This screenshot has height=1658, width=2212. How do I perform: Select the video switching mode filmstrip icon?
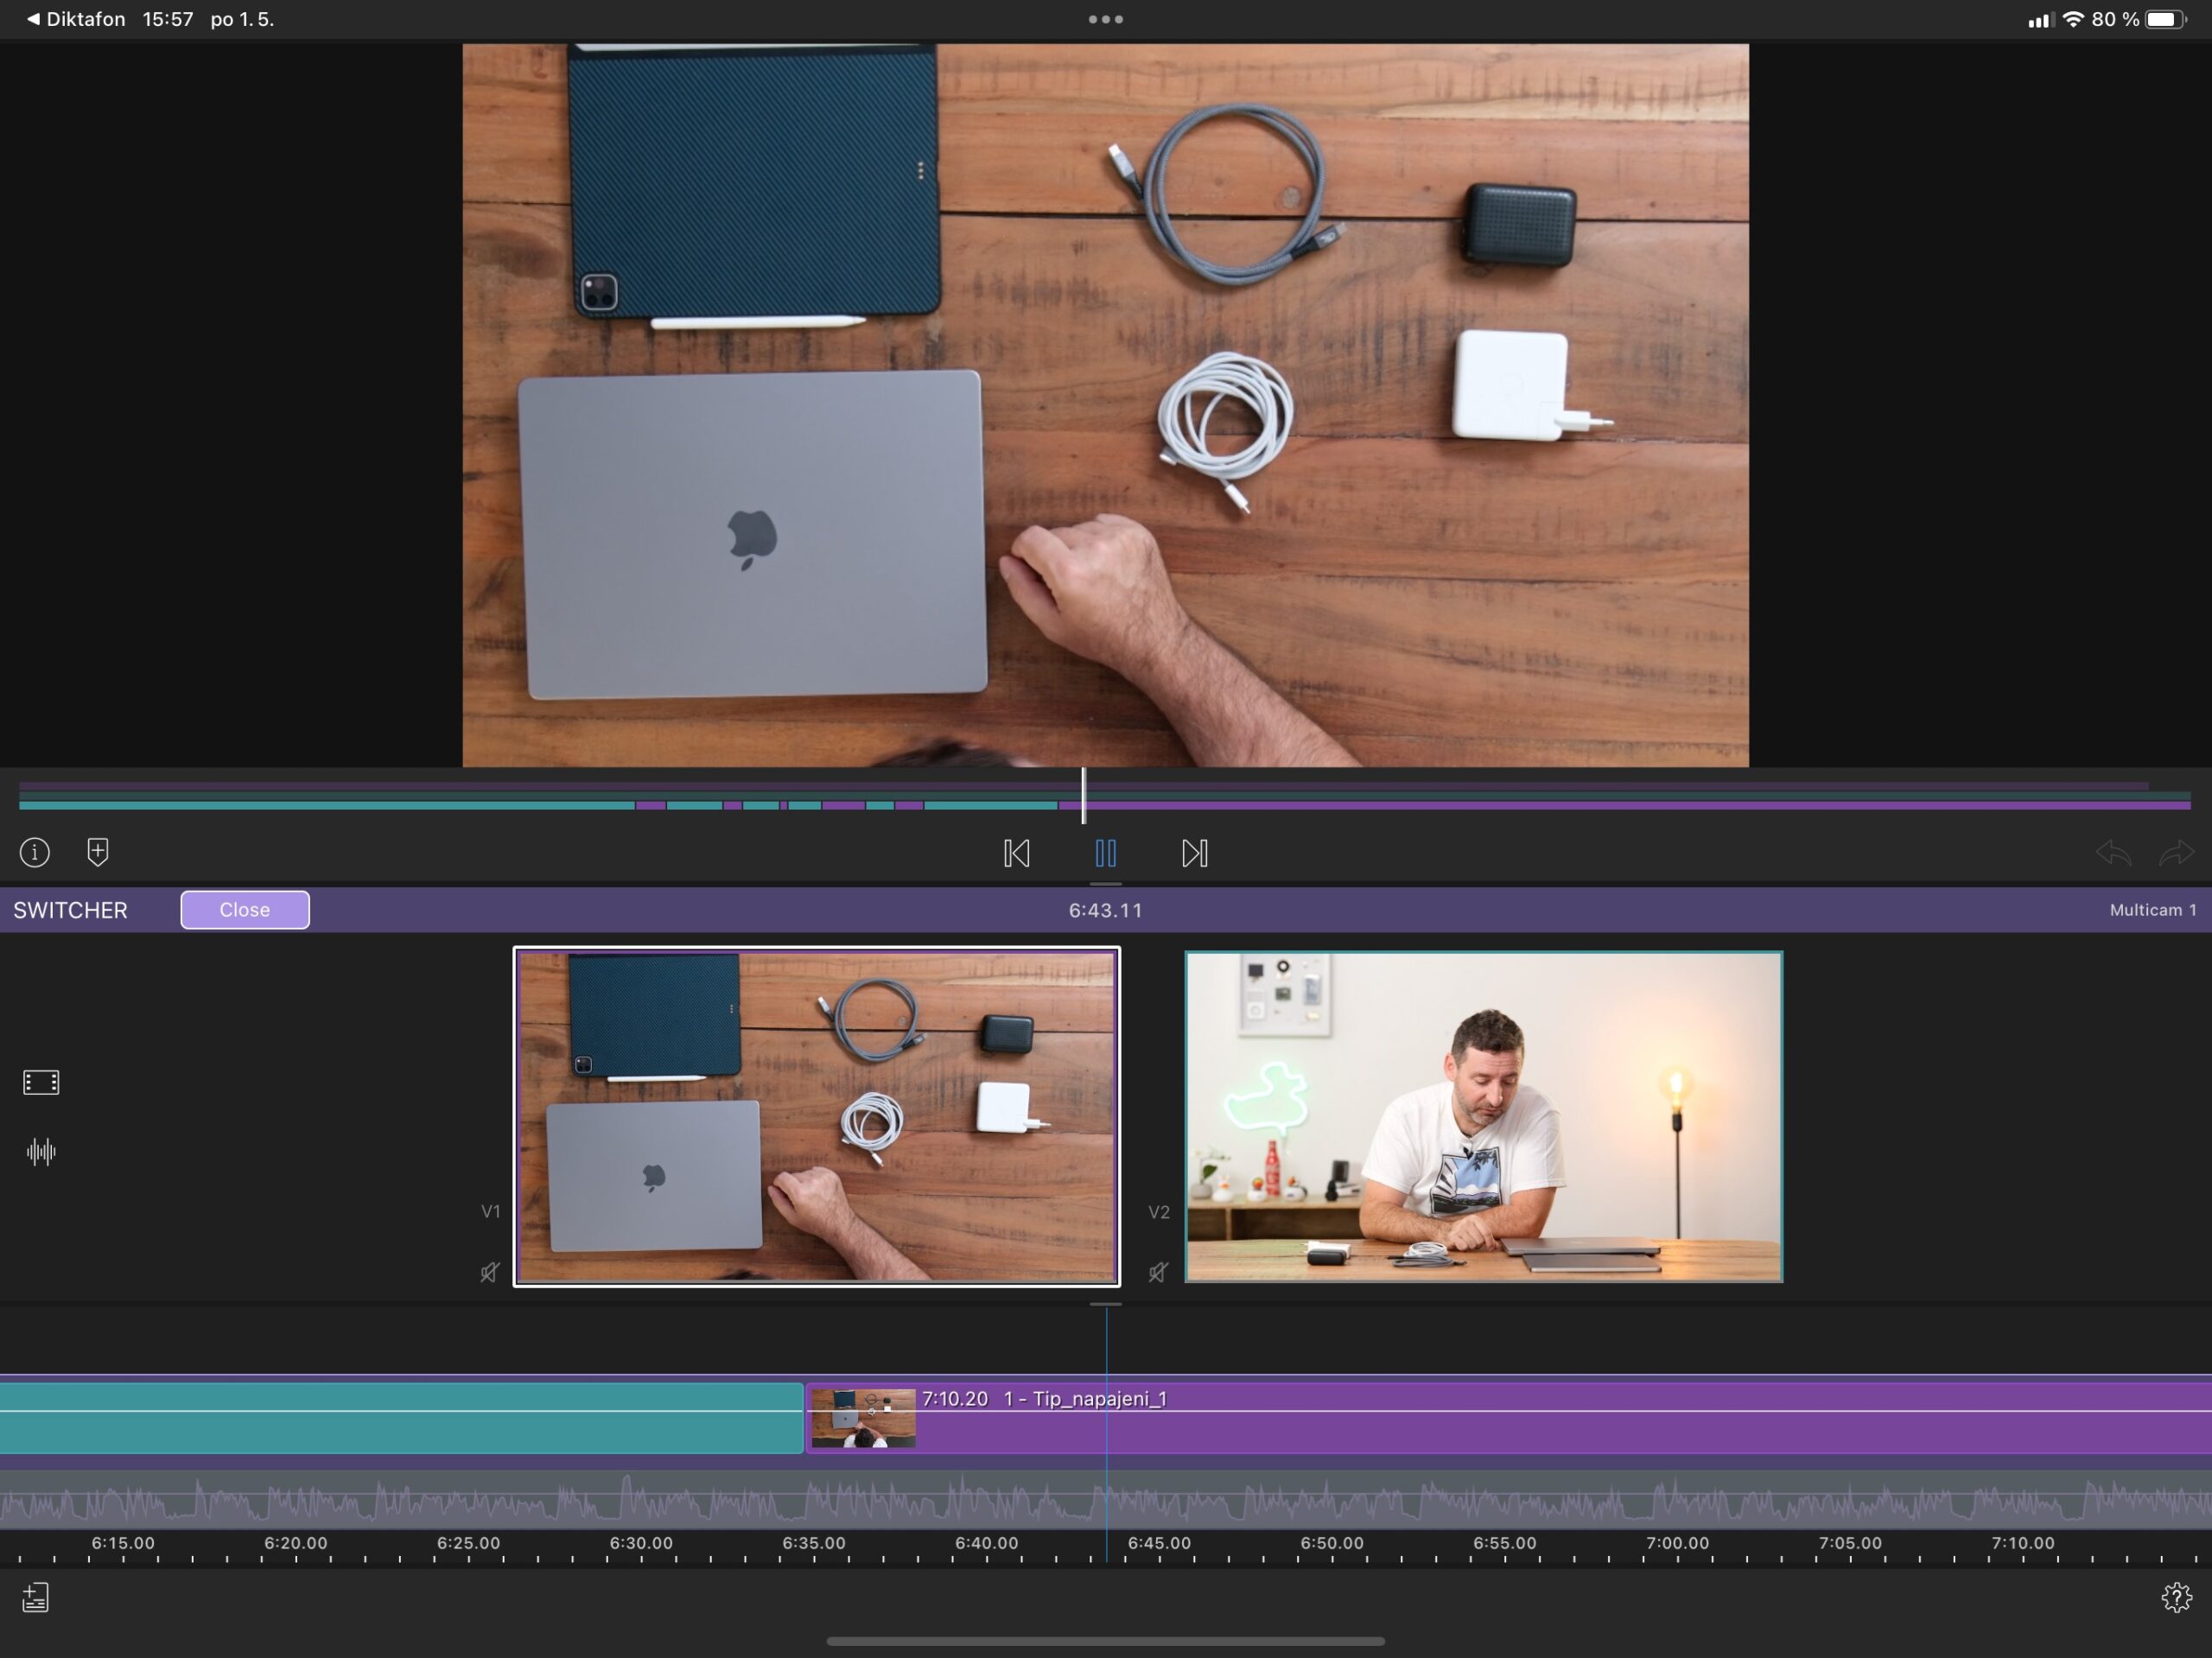tap(41, 1082)
